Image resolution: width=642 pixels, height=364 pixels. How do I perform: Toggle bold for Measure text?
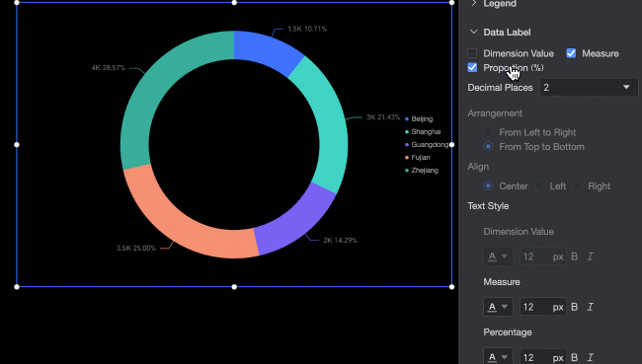coord(575,307)
